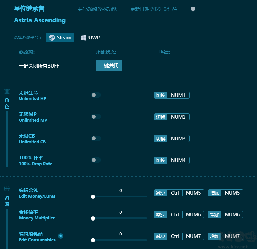Click the Edit Money/Lums slider handle
This screenshot has width=257, height=249.
click(x=93, y=197)
